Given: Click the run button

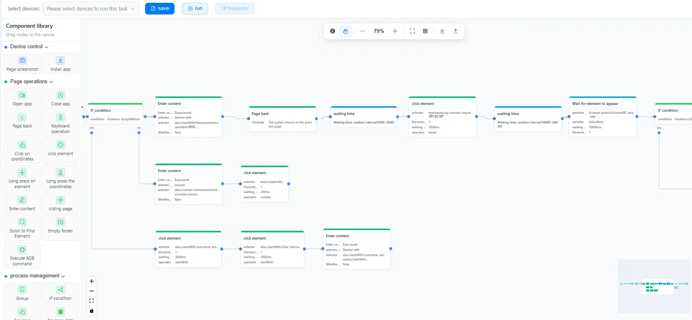Looking at the screenshot, I should (195, 8).
